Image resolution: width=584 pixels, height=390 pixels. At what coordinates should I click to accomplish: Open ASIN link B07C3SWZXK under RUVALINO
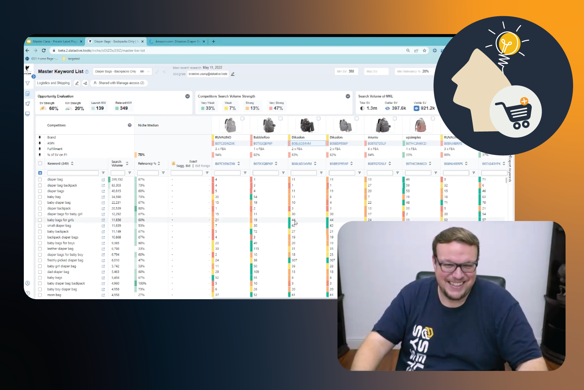pos(225,144)
